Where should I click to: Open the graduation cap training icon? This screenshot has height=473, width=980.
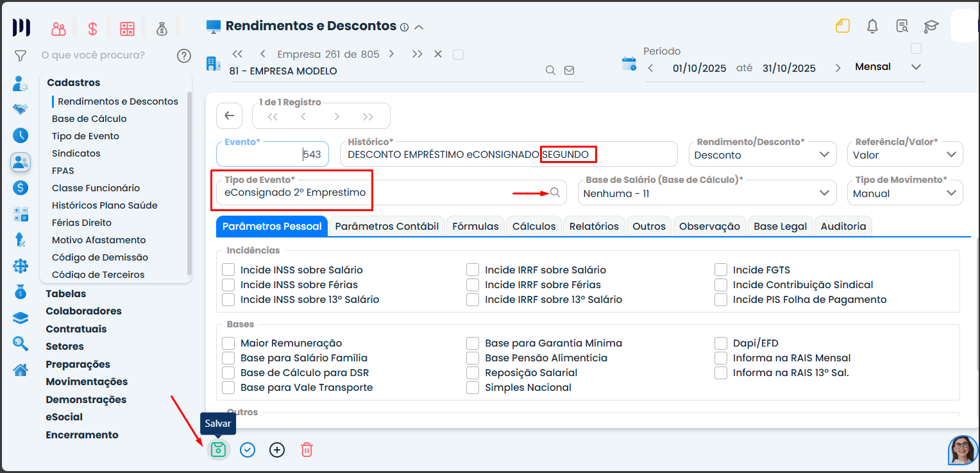(931, 26)
